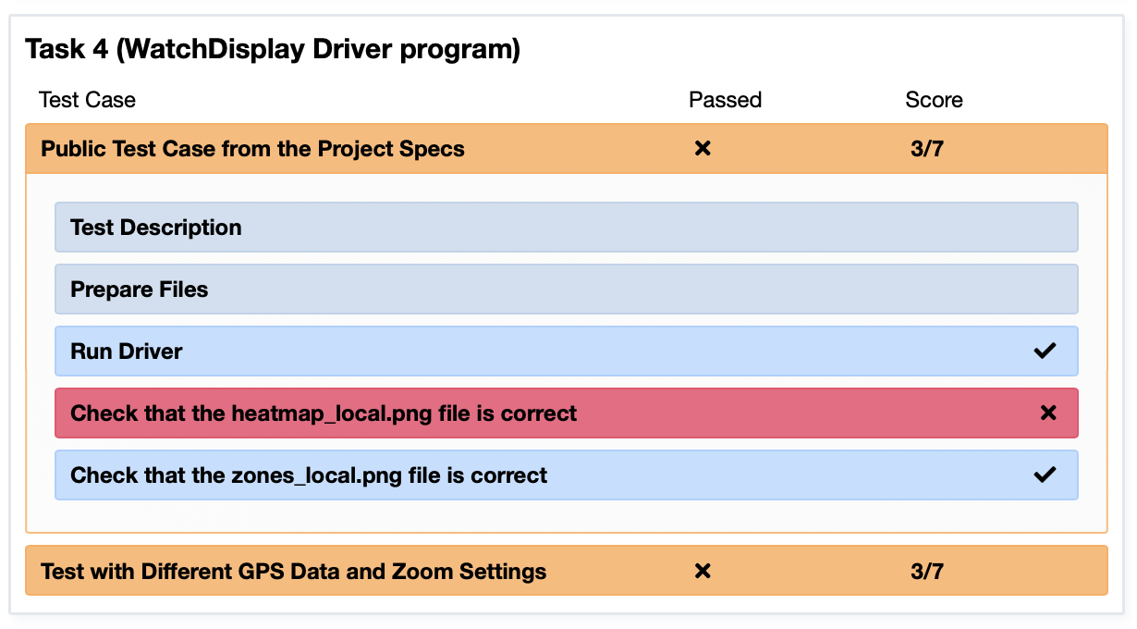Open the zones_local.png file check details
Image resolution: width=1137 pixels, height=629 pixels.
(566, 475)
